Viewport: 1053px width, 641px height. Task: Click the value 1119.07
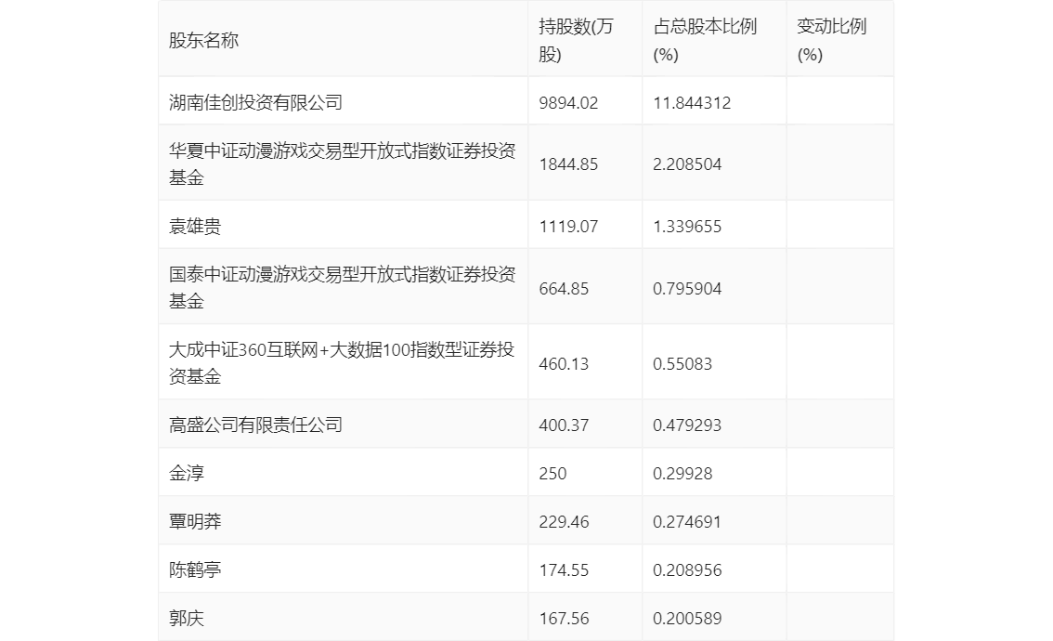(x=568, y=227)
